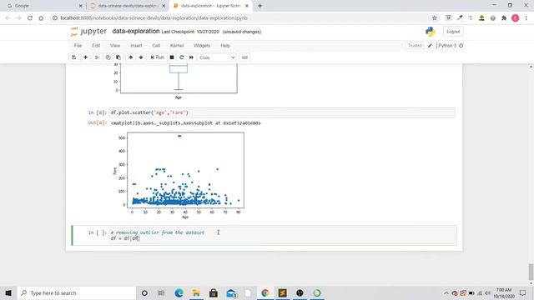Open the notifications action center
This screenshot has height=300, width=534.
tap(523, 292)
